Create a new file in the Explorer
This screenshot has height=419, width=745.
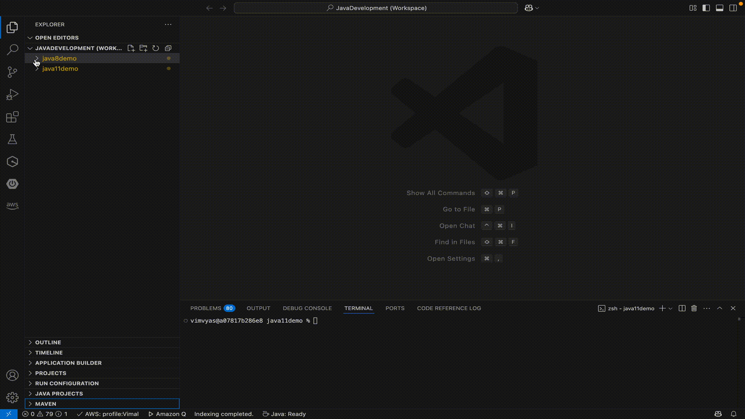[131, 48]
